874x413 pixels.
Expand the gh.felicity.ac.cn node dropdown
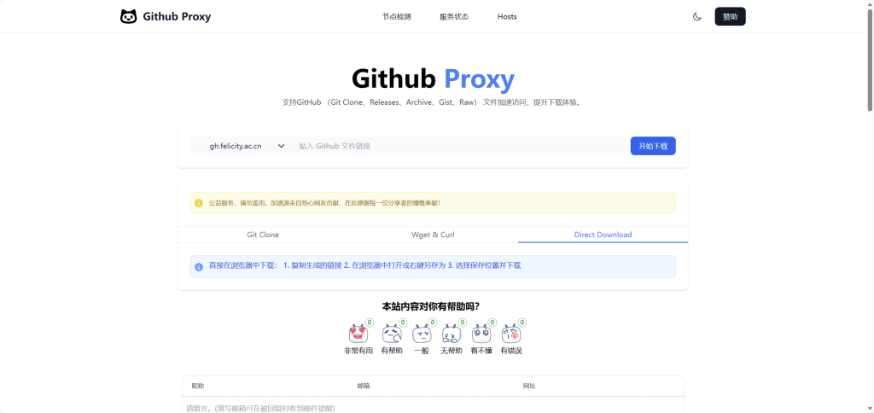242,146
